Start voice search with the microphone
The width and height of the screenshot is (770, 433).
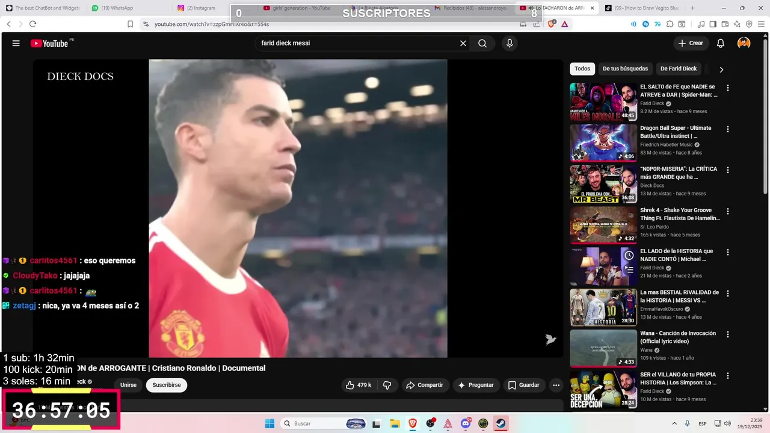coord(510,43)
